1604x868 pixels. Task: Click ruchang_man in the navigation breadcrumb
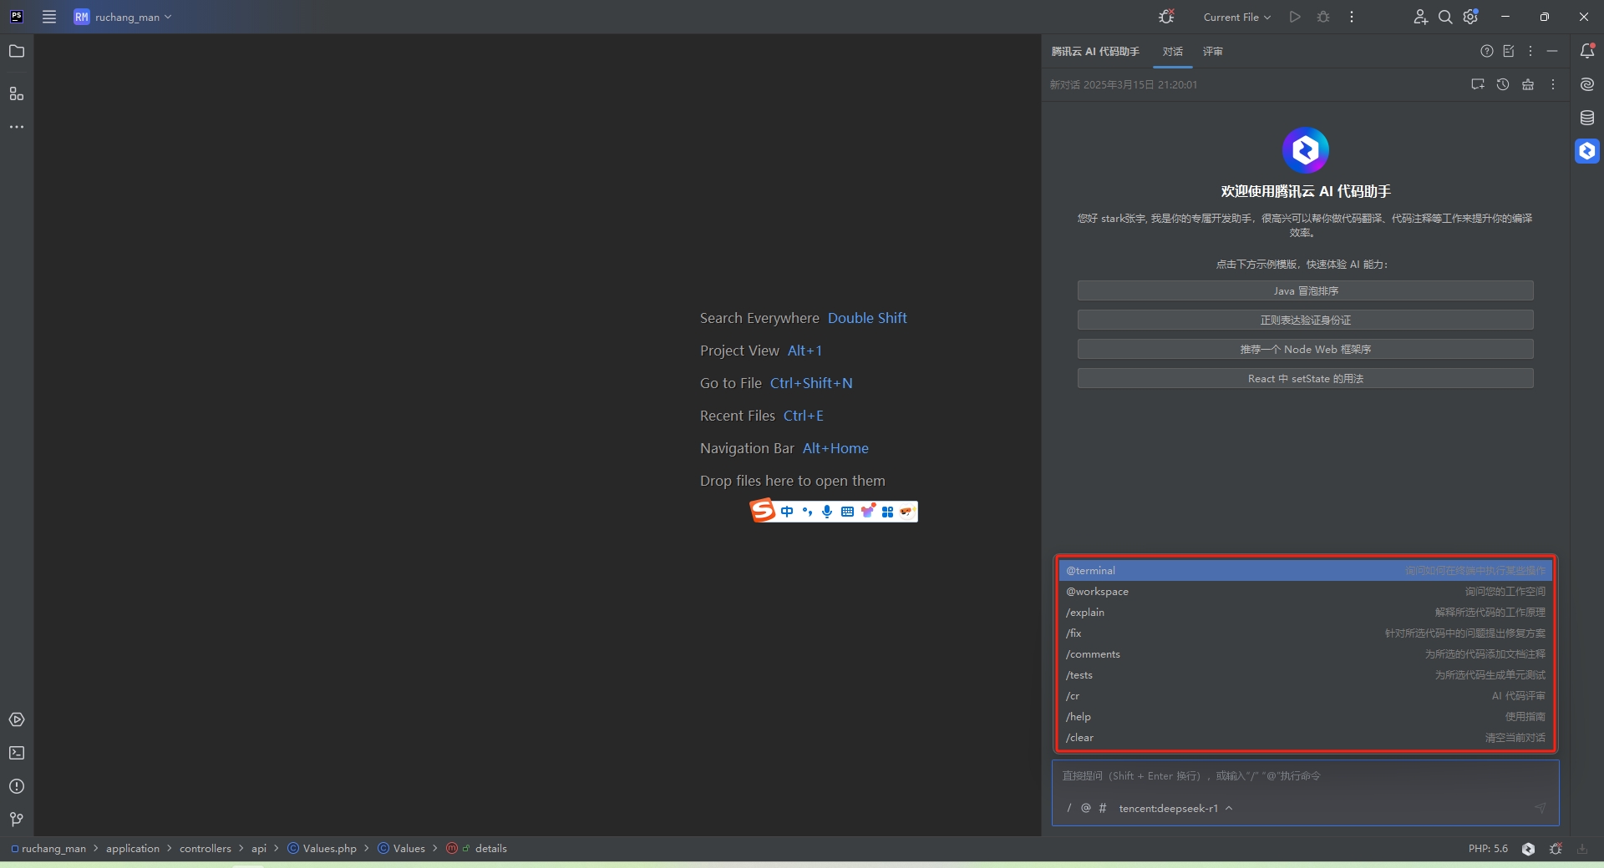point(48,849)
